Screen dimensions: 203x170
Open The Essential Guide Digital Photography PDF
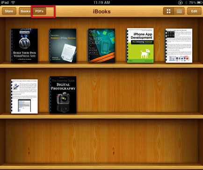pyautogui.click(x=63, y=95)
